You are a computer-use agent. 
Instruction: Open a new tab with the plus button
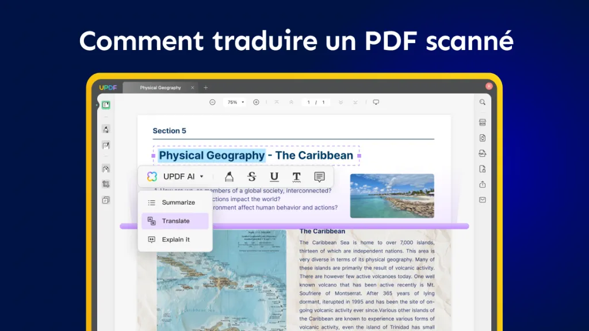[205, 87]
